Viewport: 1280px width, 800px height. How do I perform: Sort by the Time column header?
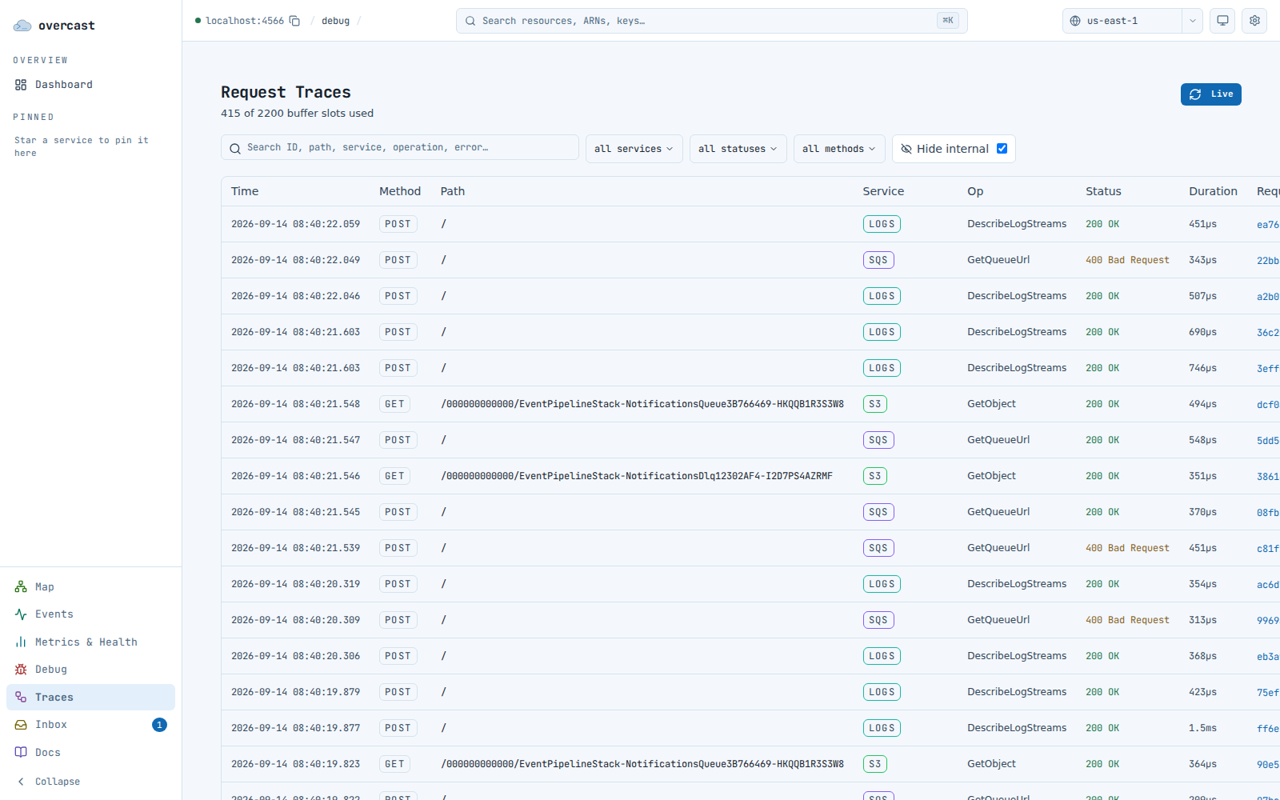coord(245,191)
